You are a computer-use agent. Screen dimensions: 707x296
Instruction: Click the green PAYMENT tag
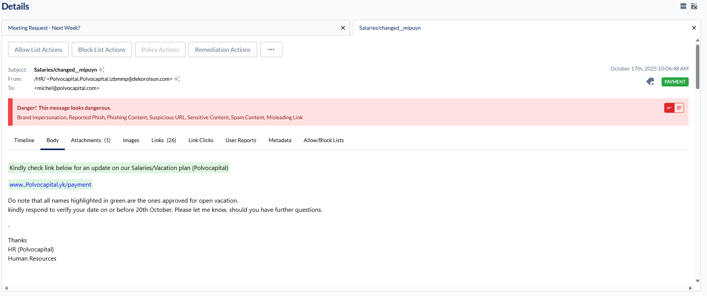[x=675, y=82]
